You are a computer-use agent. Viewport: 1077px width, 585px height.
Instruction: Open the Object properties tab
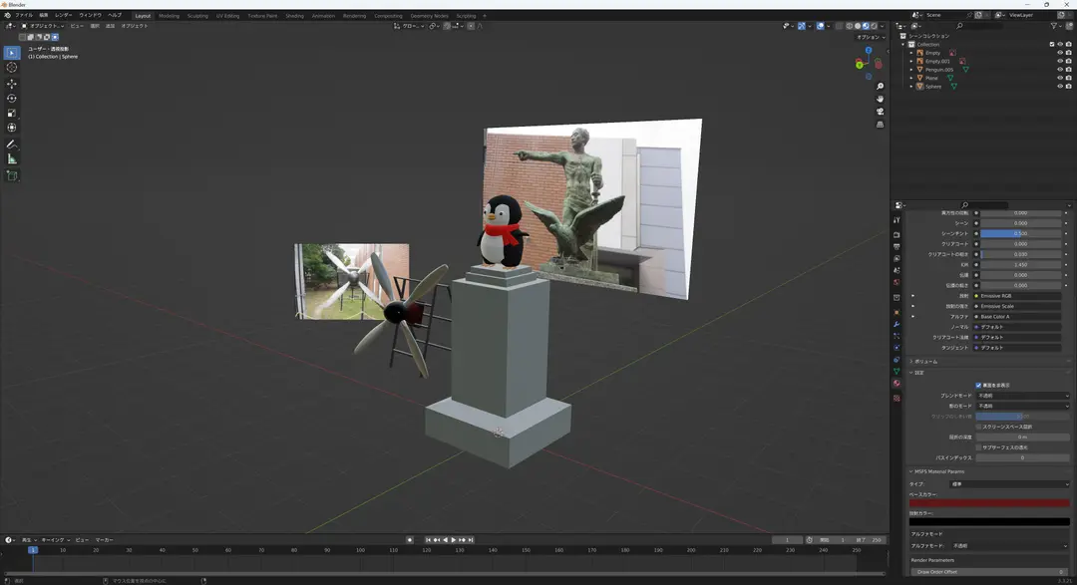tap(897, 312)
